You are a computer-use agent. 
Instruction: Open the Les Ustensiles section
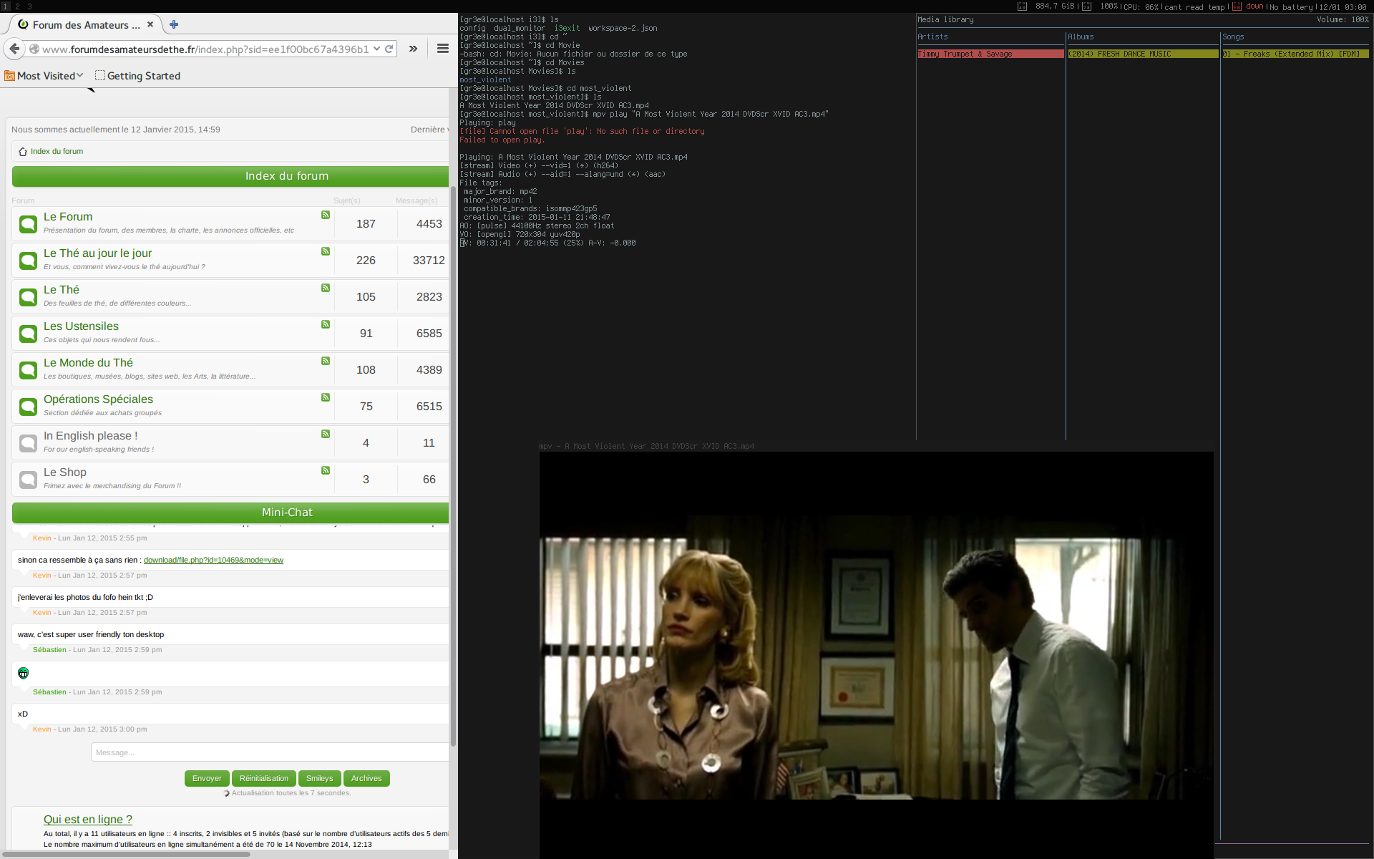point(81,326)
